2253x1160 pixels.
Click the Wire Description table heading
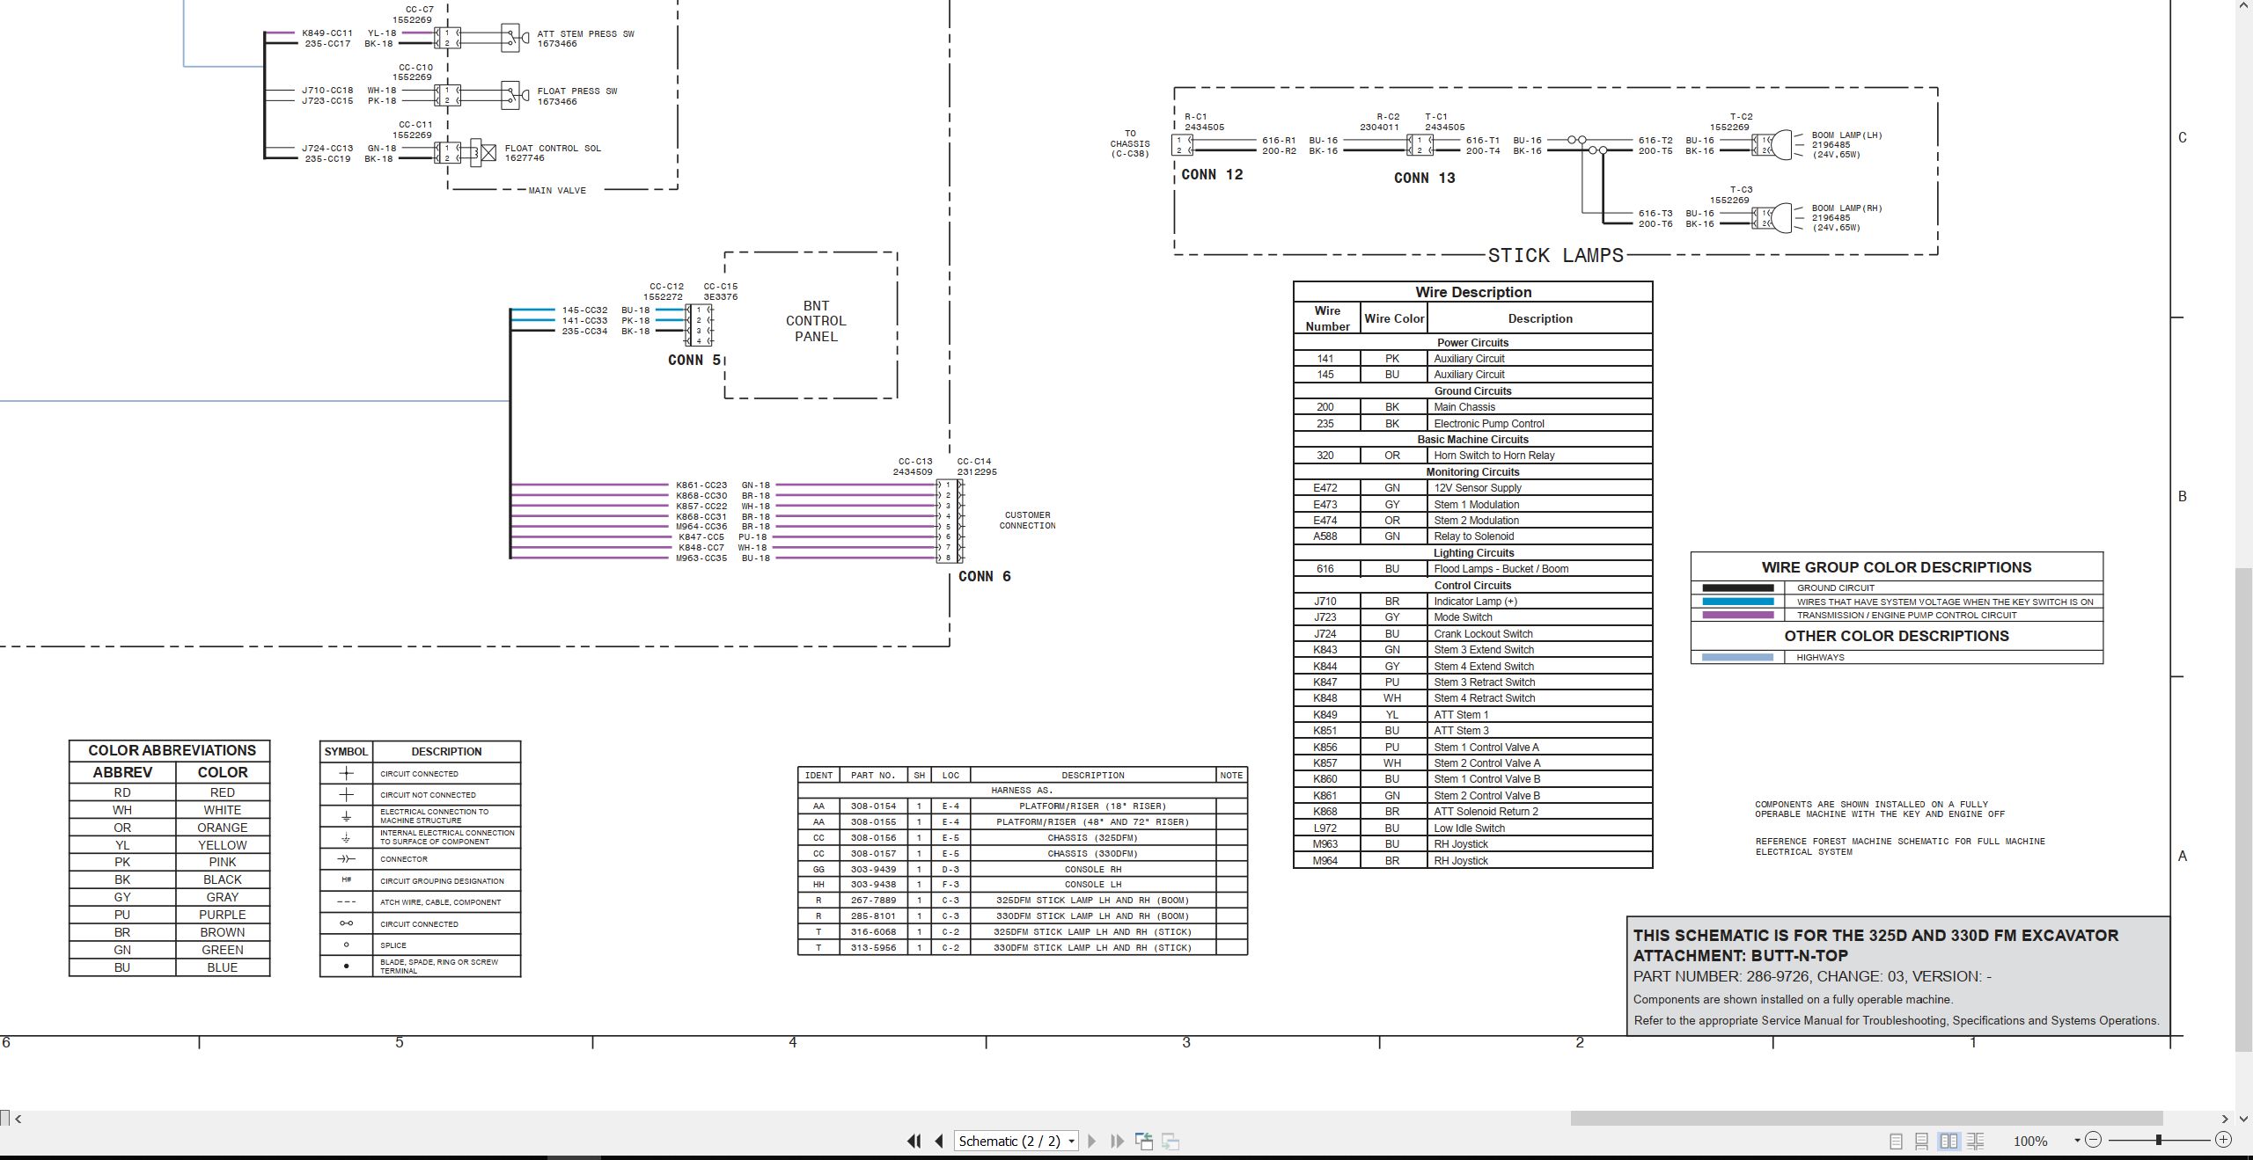(x=1472, y=292)
